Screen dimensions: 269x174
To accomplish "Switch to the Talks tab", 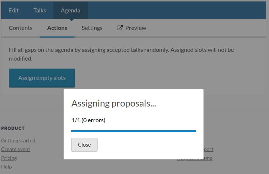I will pyautogui.click(x=39, y=11).
